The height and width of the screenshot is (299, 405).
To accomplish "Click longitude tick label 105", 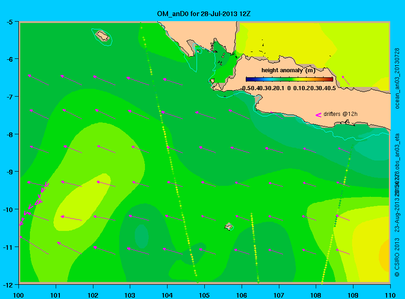I will [x=204, y=295].
